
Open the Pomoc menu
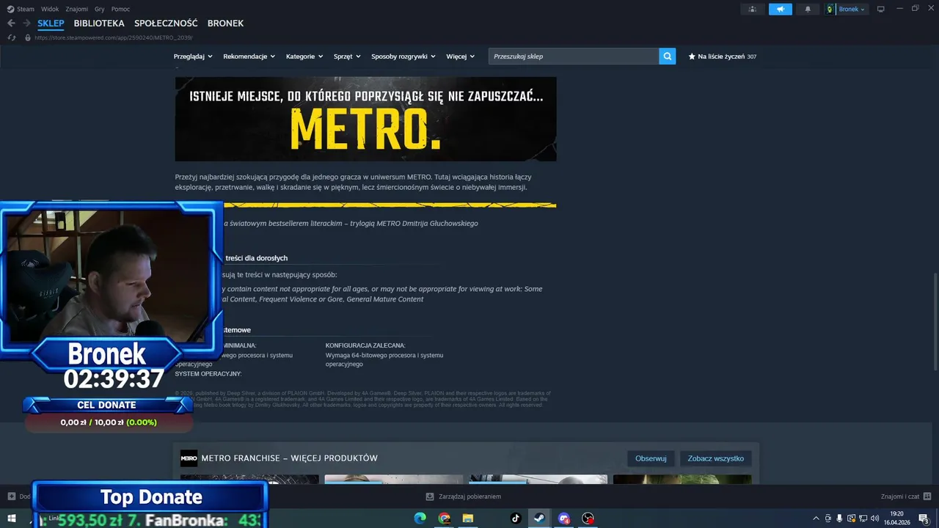[x=120, y=10]
